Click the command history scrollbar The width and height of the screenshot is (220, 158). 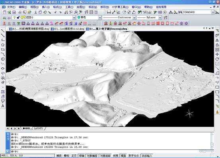click(x=212, y=141)
